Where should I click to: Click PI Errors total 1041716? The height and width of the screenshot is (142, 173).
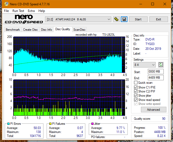[35, 136]
